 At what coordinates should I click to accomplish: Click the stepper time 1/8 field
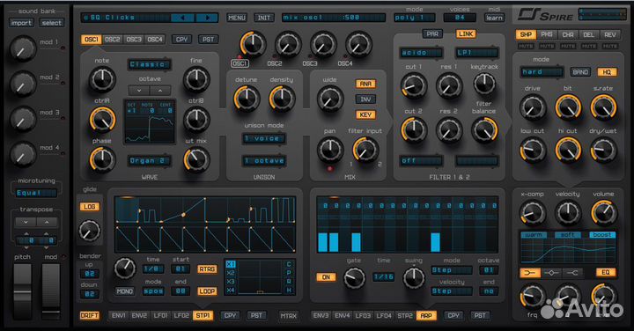click(153, 269)
